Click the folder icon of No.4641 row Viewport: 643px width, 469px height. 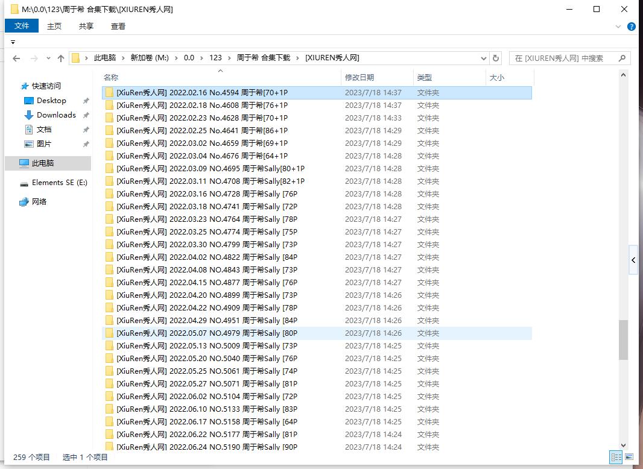[x=109, y=131]
